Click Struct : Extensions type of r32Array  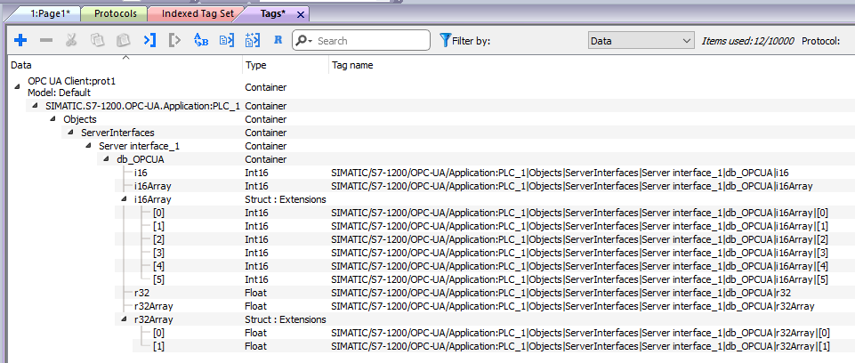click(286, 319)
